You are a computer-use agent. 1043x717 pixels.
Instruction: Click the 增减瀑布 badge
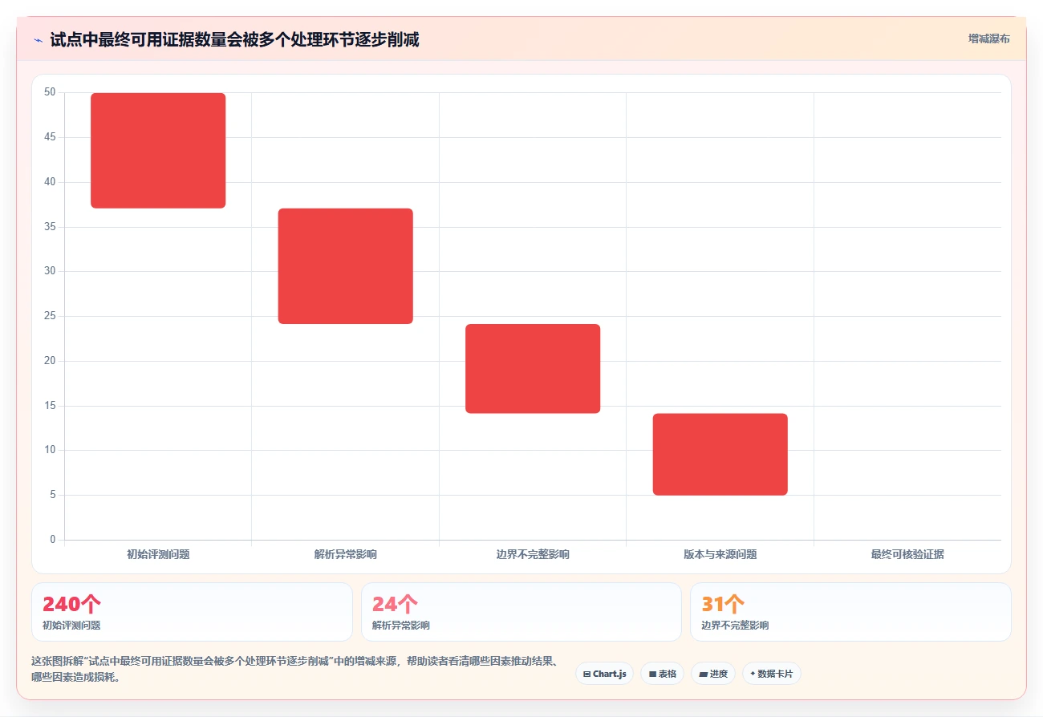pos(988,38)
